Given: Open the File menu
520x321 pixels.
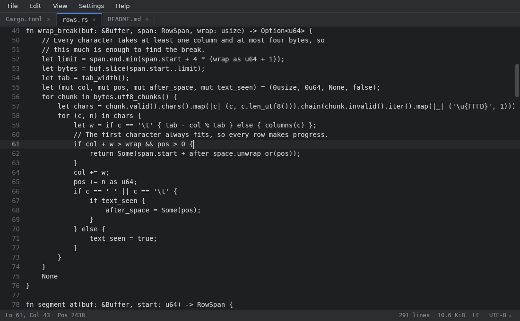Looking at the screenshot, I should tap(13, 6).
